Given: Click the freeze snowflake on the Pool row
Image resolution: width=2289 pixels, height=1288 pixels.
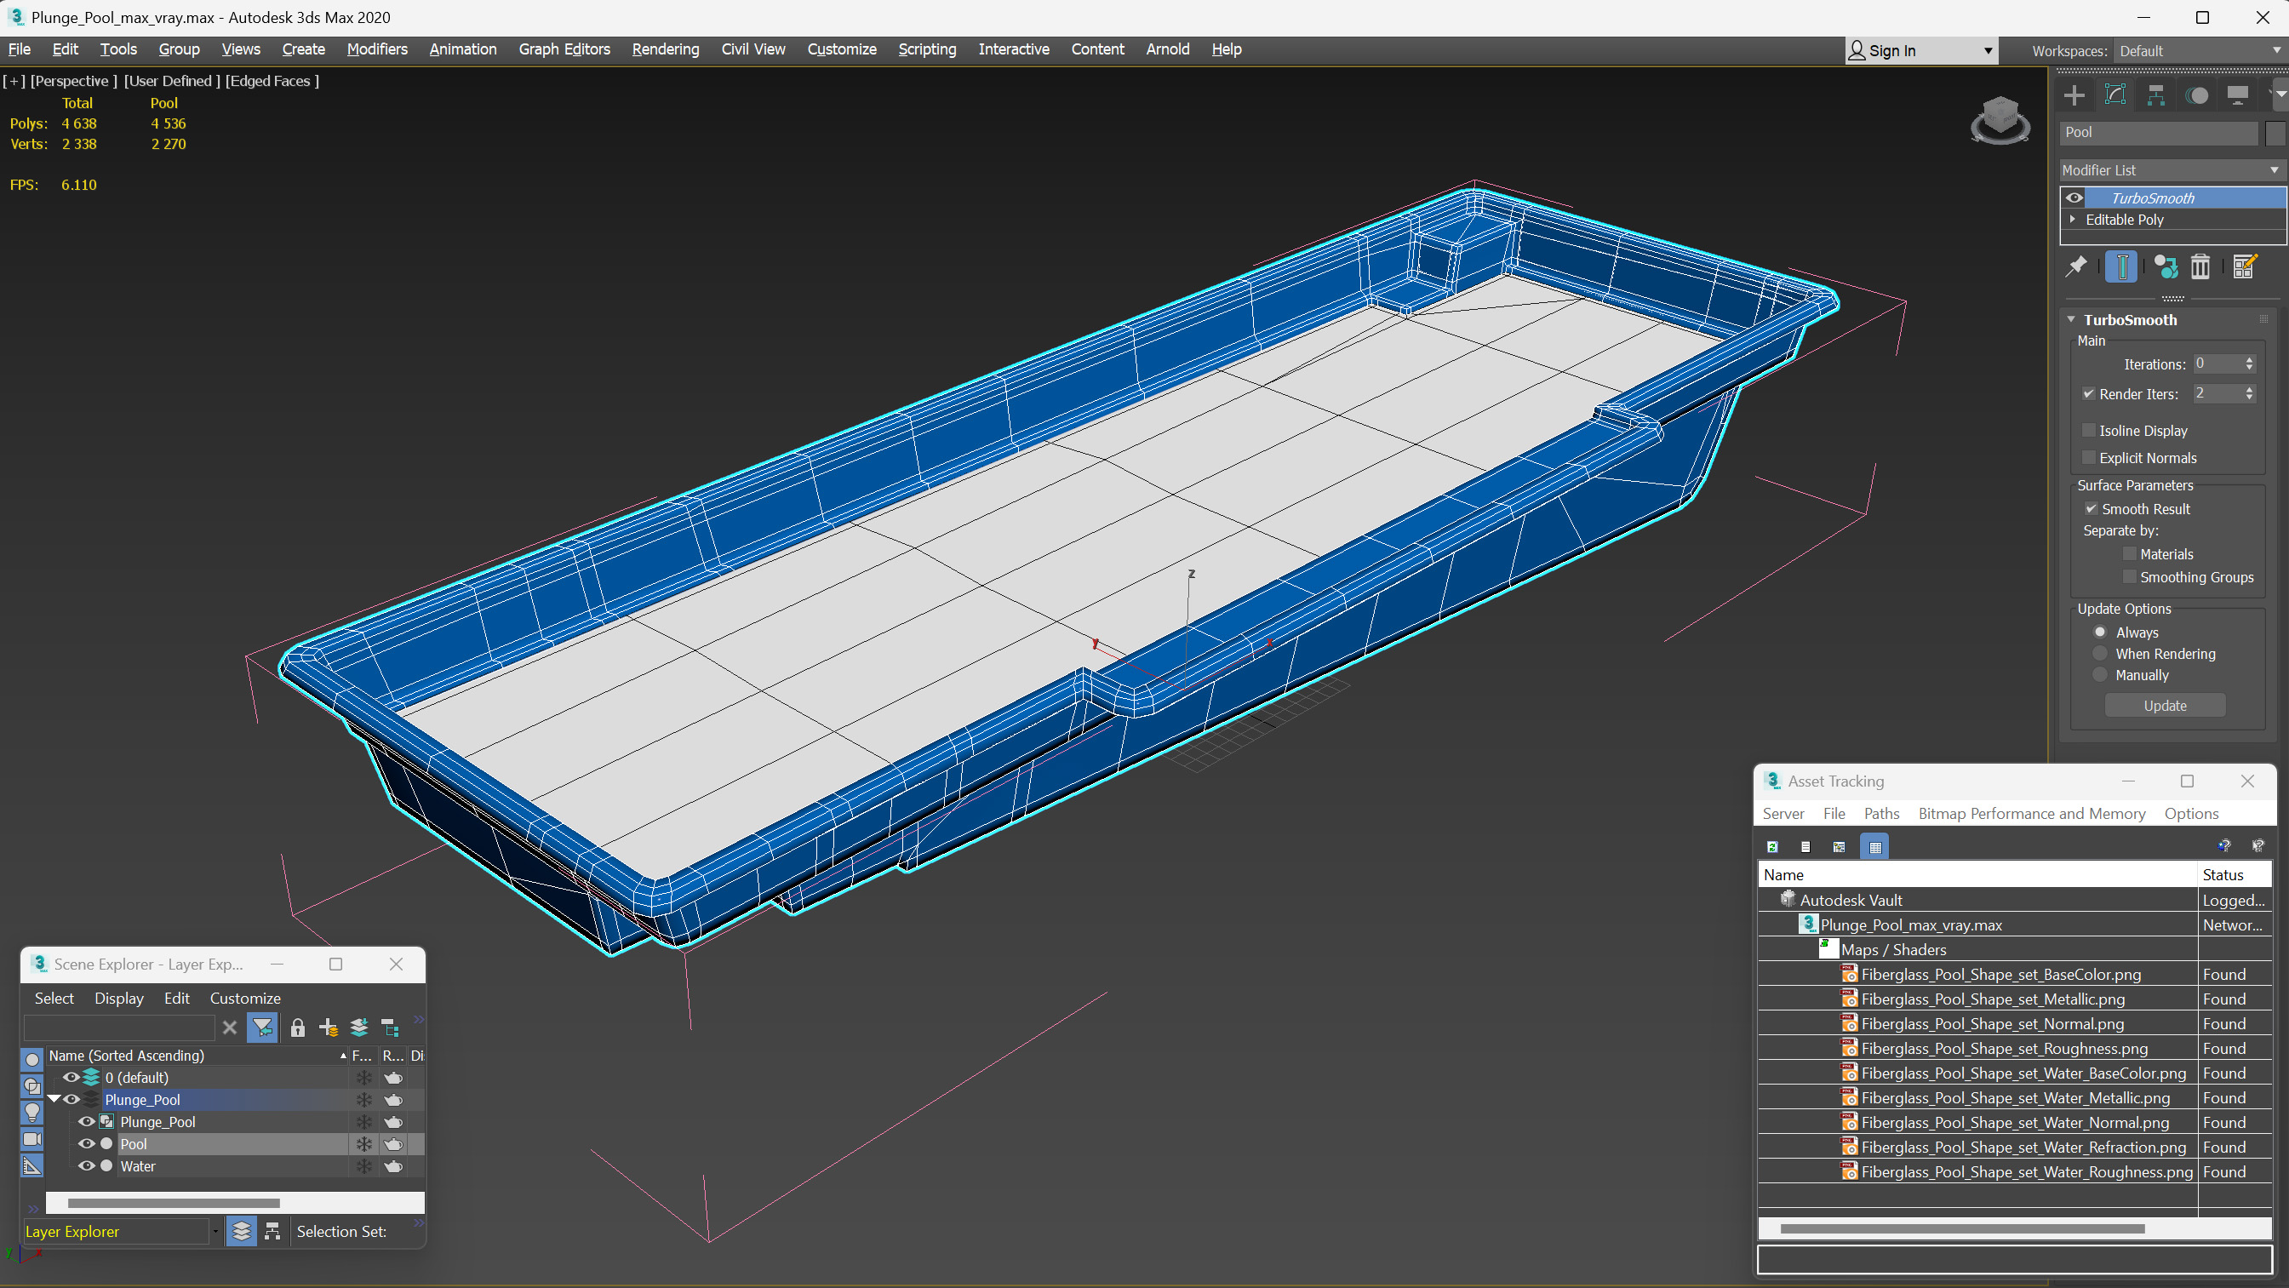Looking at the screenshot, I should [364, 1145].
